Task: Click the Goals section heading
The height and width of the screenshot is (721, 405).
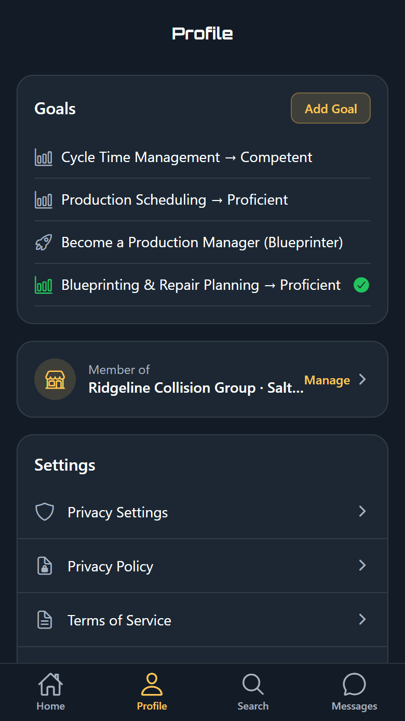Action: coord(55,109)
